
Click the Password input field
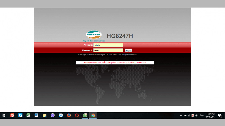tap(108, 50)
